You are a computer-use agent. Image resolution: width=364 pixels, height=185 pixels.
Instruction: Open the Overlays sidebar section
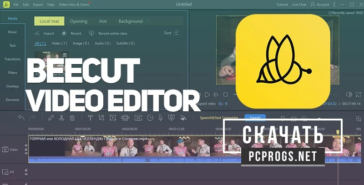click(13, 86)
